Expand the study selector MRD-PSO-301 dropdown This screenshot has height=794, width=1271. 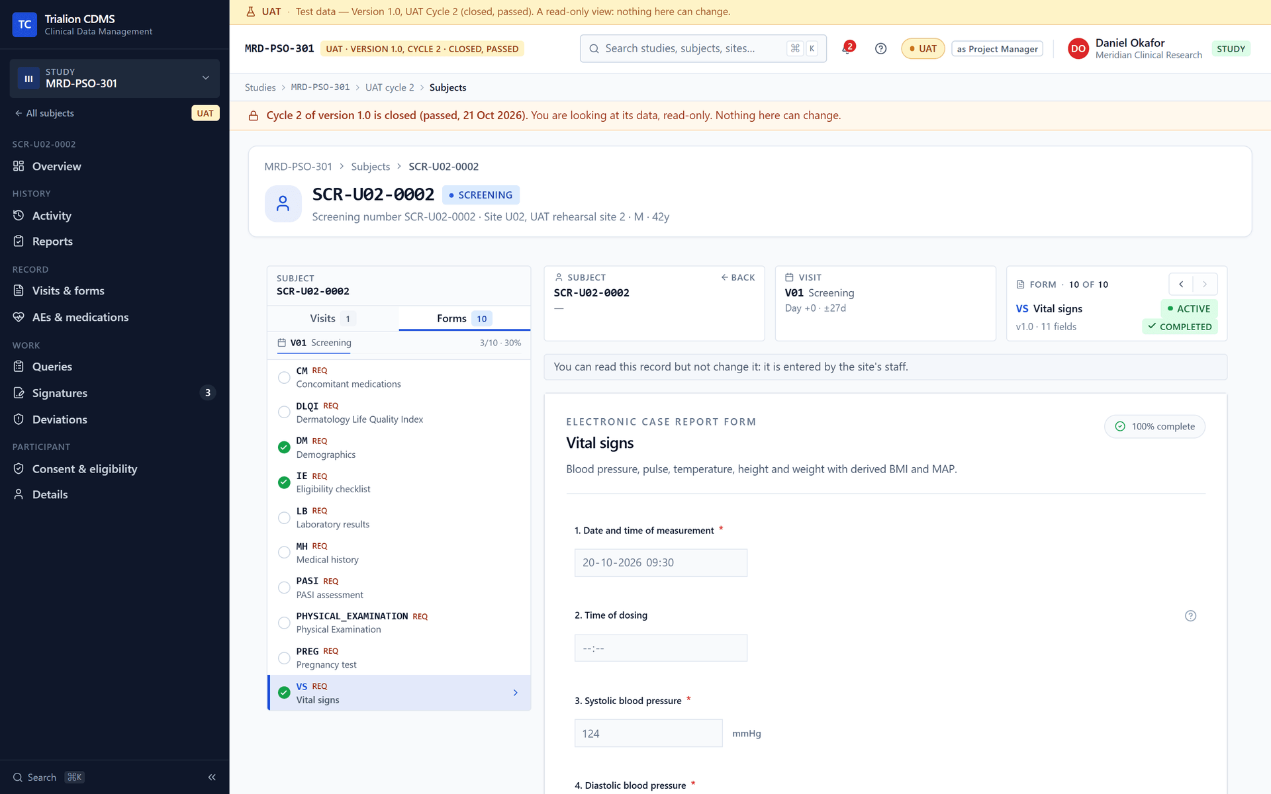click(115, 78)
